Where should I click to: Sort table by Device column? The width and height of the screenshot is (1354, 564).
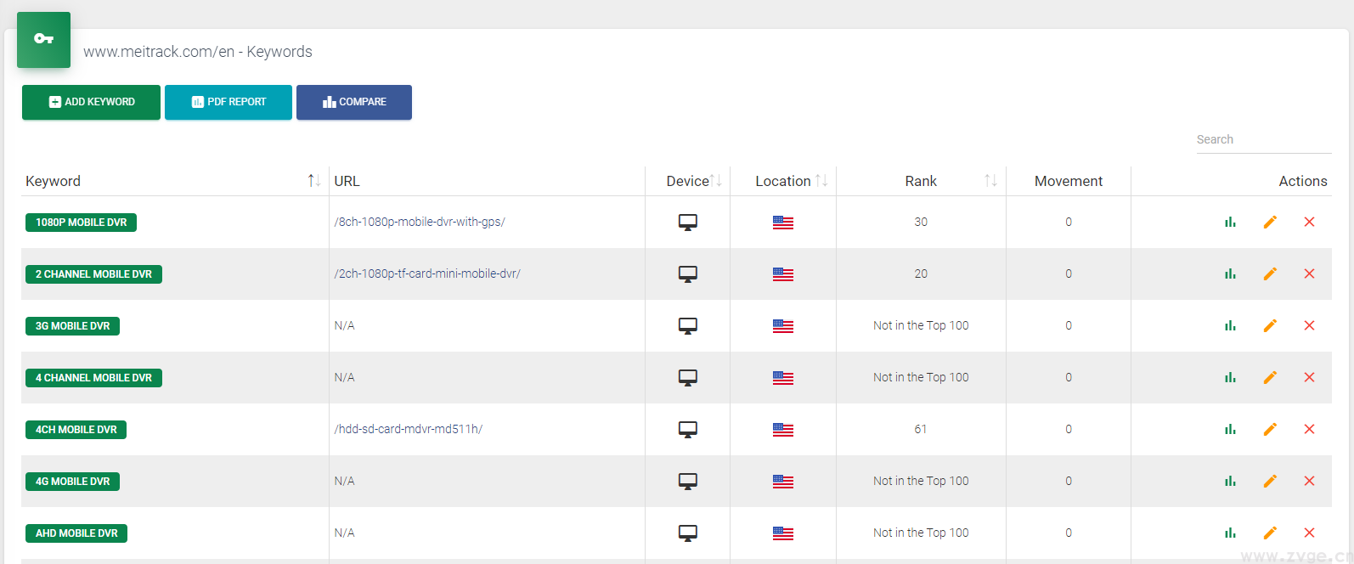pyautogui.click(x=715, y=181)
